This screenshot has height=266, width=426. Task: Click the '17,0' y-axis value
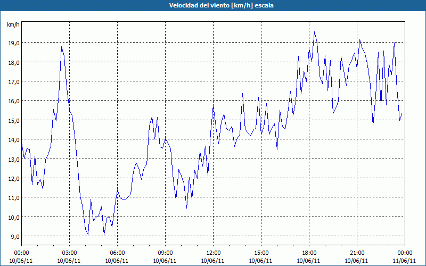click(13, 82)
